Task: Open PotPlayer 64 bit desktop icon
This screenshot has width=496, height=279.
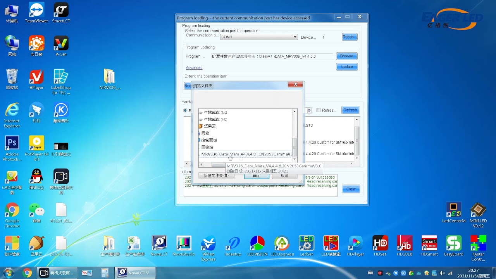Action: click(x=36, y=148)
